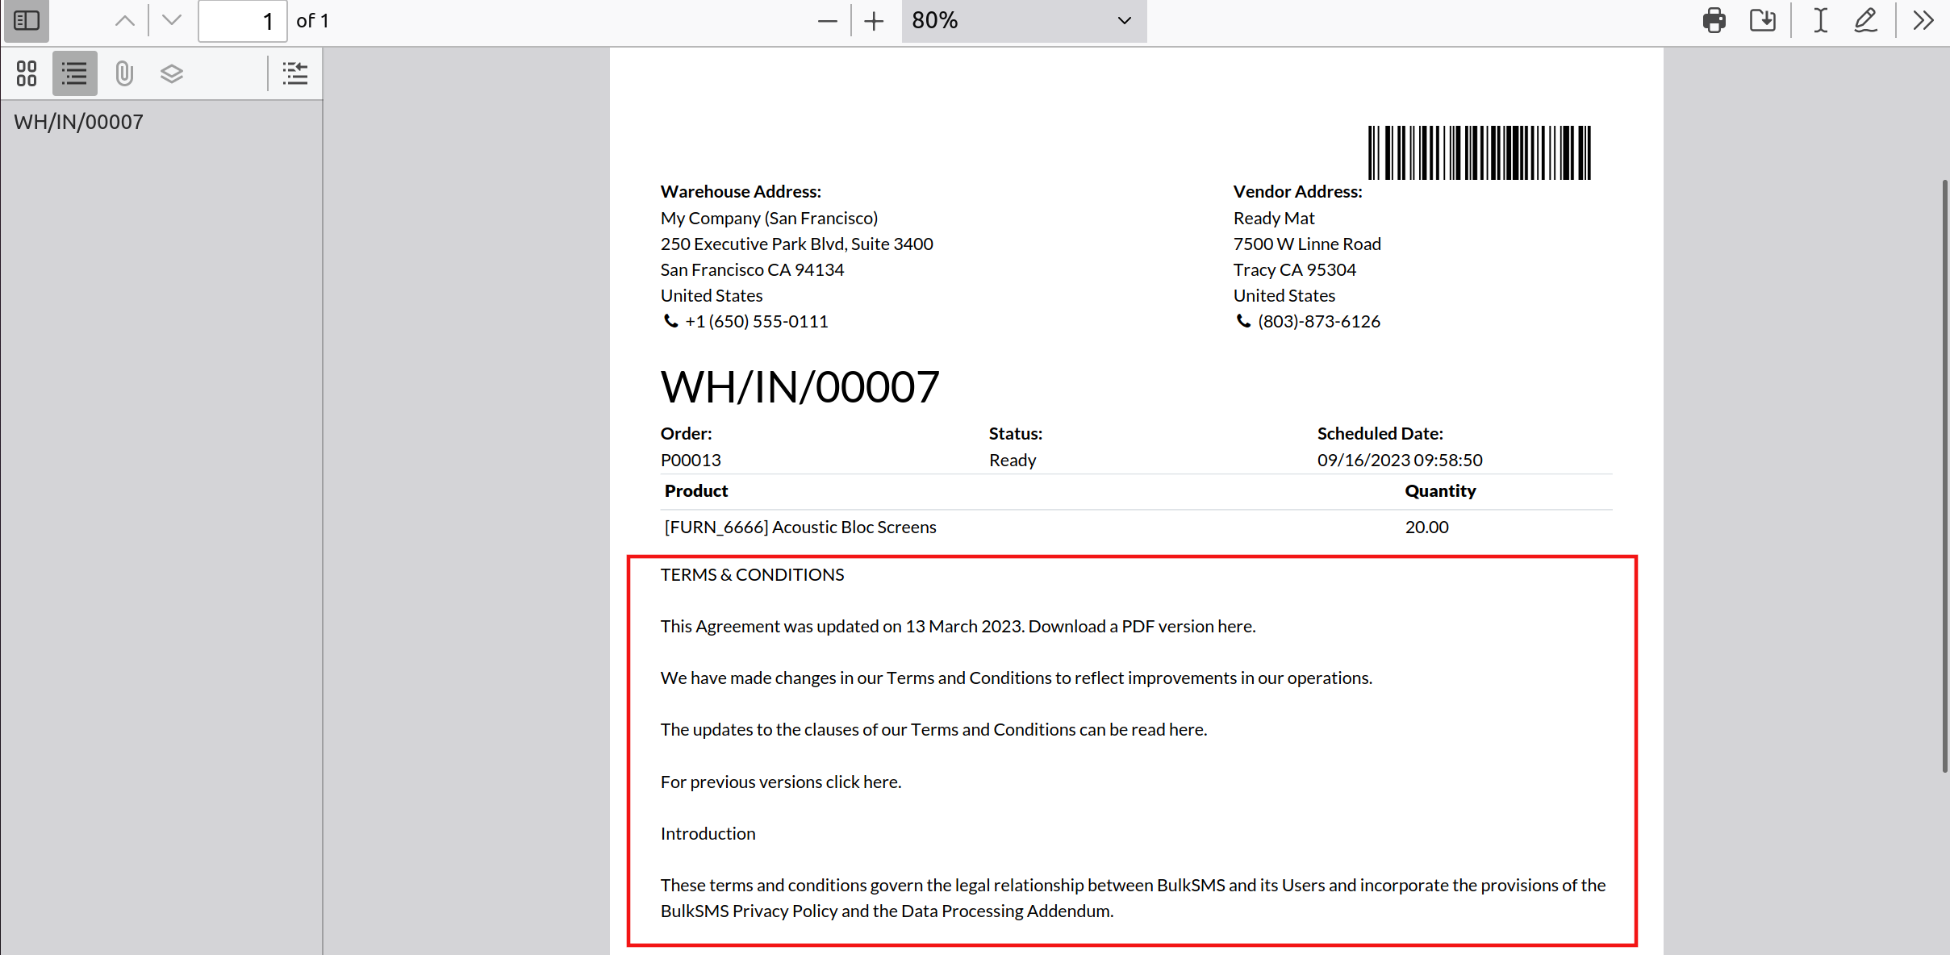The image size is (1950, 955).
Task: Go to next page arrow
Action: tap(171, 21)
